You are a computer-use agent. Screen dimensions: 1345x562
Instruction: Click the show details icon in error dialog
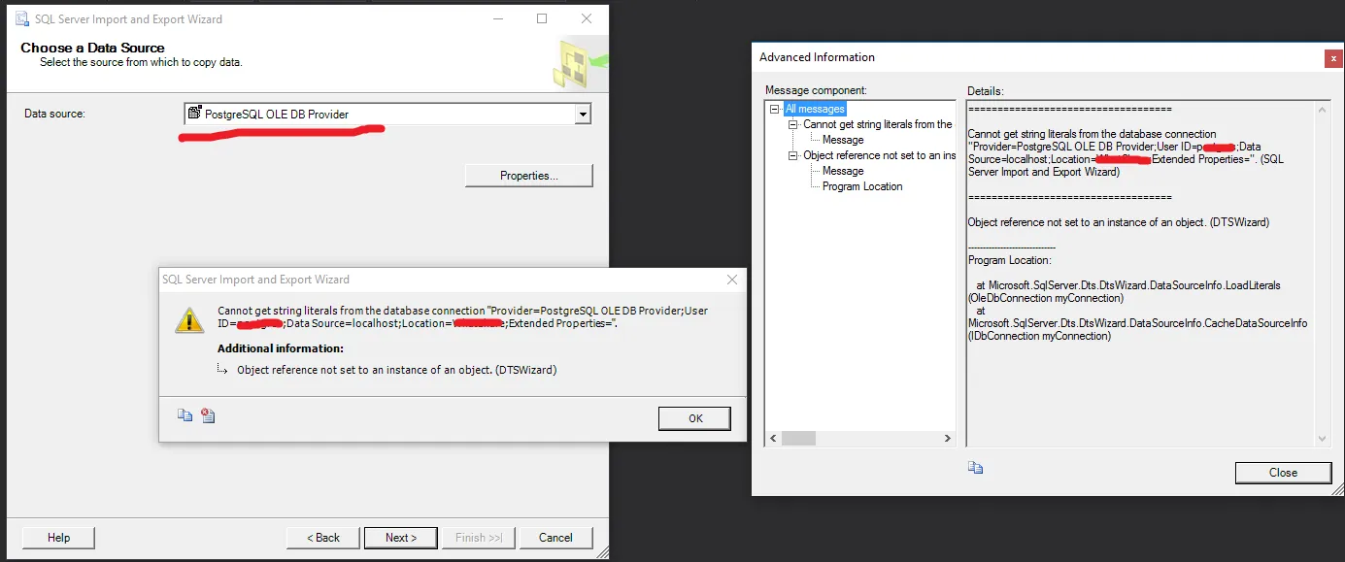(x=208, y=415)
